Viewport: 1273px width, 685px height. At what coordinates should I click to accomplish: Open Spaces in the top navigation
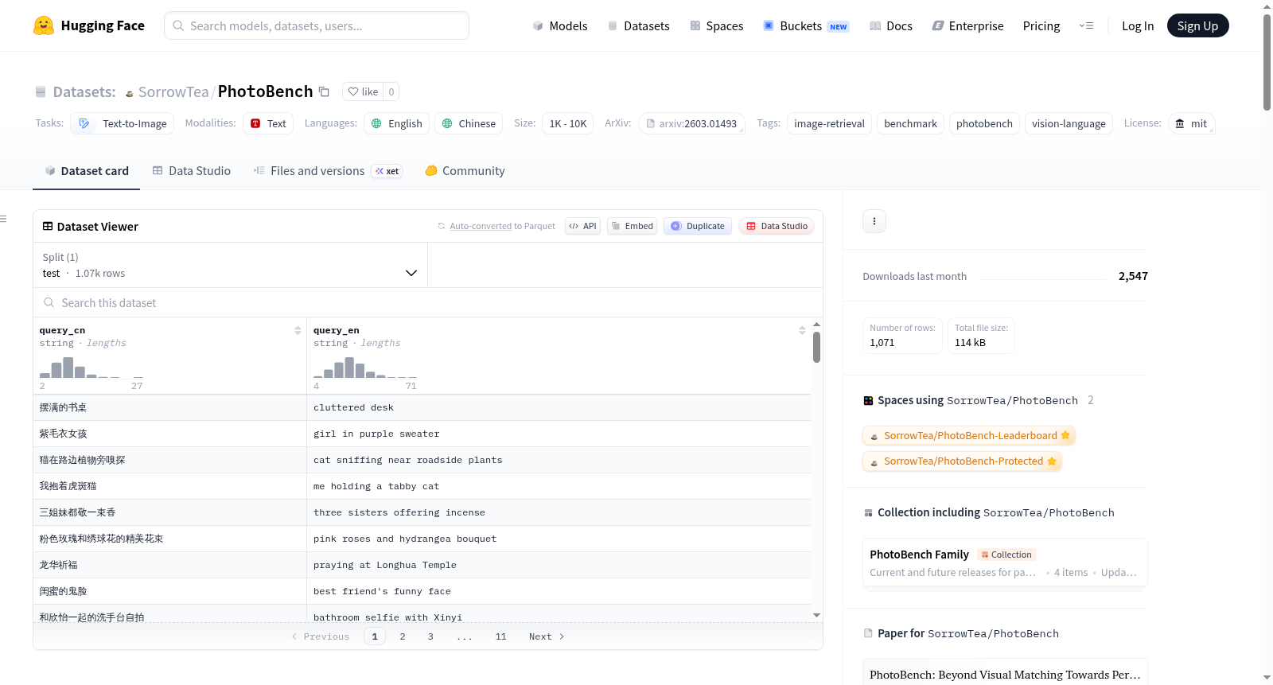pyautogui.click(x=716, y=26)
